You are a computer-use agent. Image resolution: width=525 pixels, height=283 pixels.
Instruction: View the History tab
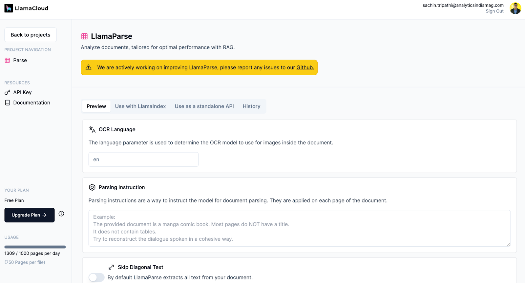[251, 106]
